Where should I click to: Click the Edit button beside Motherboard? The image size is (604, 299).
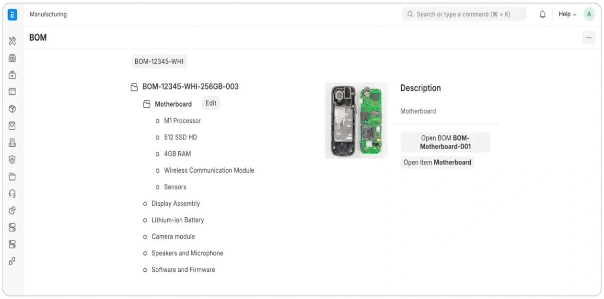(211, 103)
